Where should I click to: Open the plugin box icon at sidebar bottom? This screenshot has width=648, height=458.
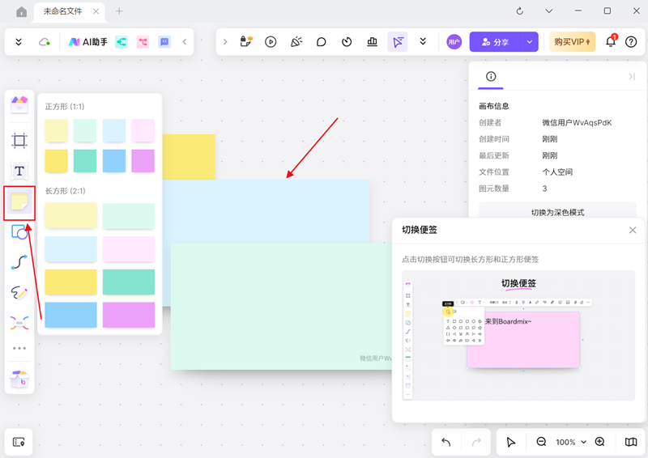(19, 378)
